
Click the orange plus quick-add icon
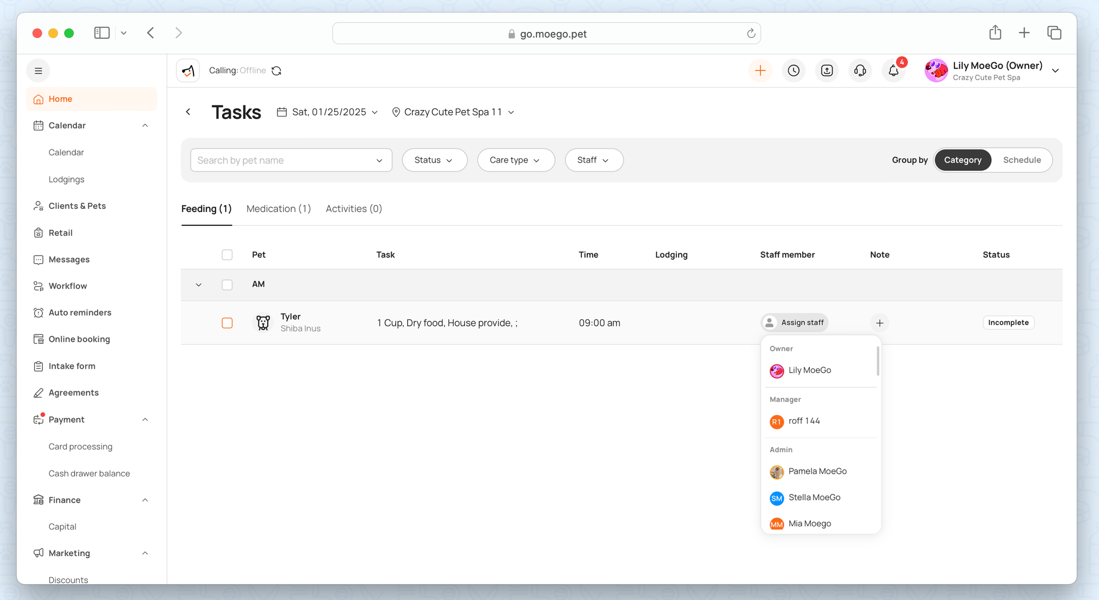760,70
